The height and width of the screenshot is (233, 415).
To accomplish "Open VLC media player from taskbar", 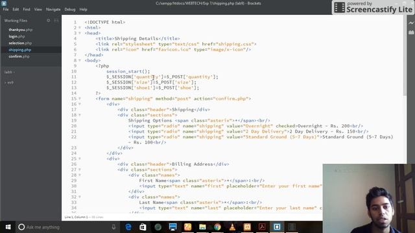I will tap(232, 227).
